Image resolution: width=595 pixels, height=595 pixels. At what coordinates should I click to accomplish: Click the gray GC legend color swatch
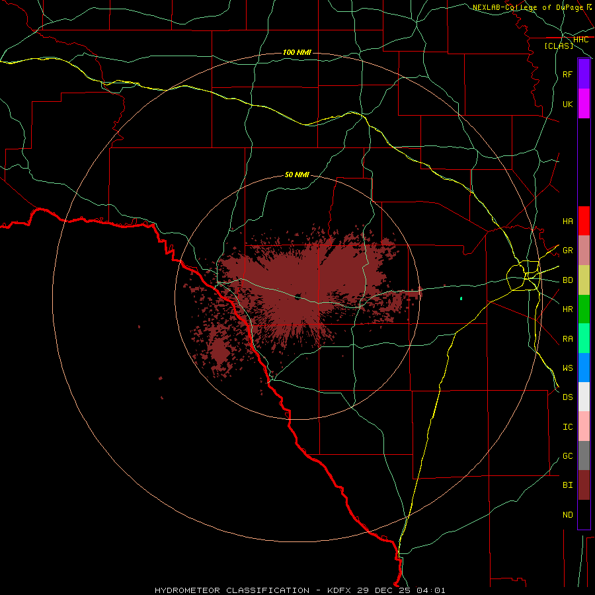[x=584, y=456]
